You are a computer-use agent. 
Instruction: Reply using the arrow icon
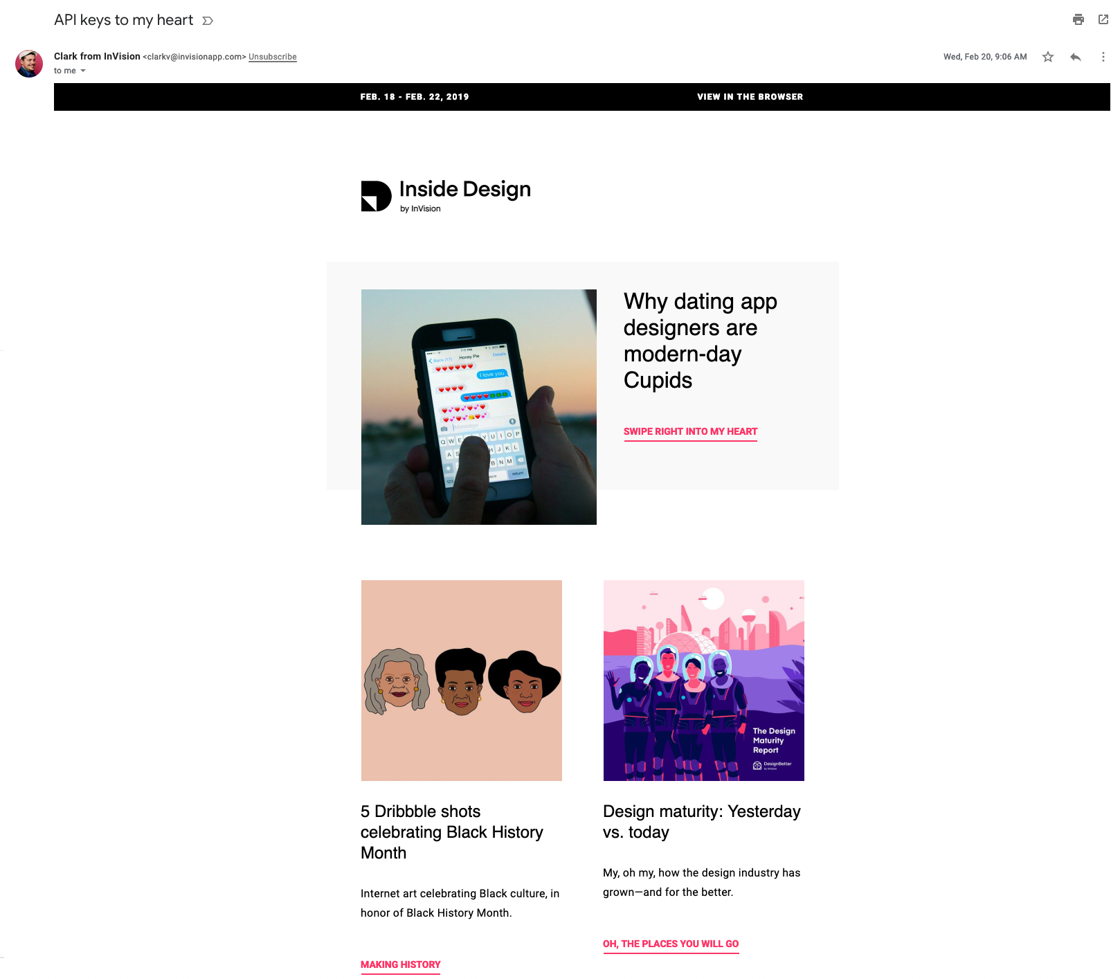coord(1075,57)
